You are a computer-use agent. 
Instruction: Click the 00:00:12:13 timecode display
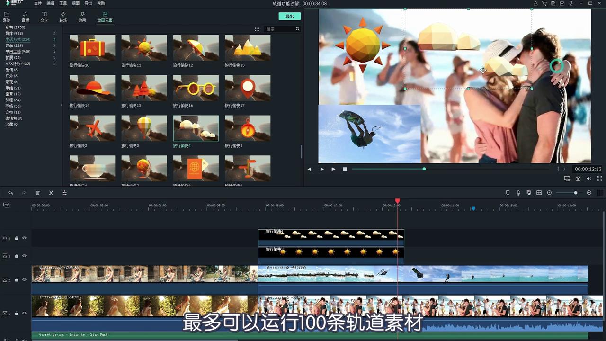[588, 169]
